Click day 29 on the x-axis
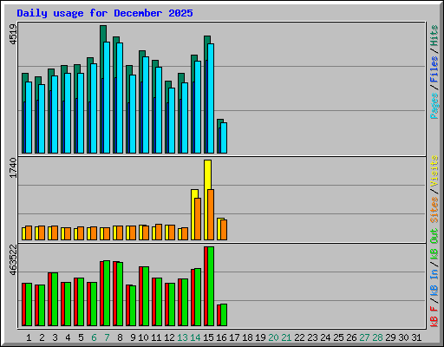444x347 pixels. click(390, 337)
